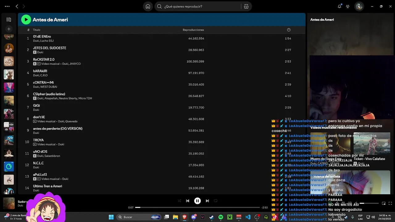The image size is (395, 222).
Task: Open artist link 'Lucho SSJ'
Action: 47,41
